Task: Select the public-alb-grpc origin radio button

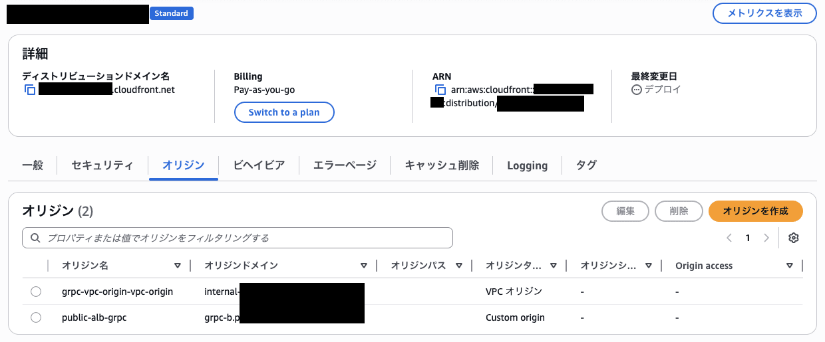Action: (36, 317)
